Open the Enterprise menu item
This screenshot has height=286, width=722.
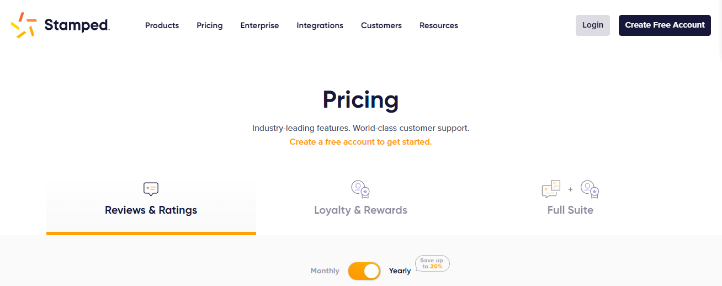pyautogui.click(x=259, y=25)
